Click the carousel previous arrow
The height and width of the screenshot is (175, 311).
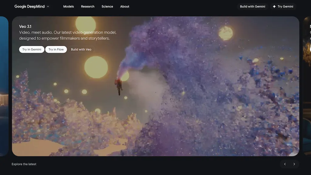[x=285, y=164]
